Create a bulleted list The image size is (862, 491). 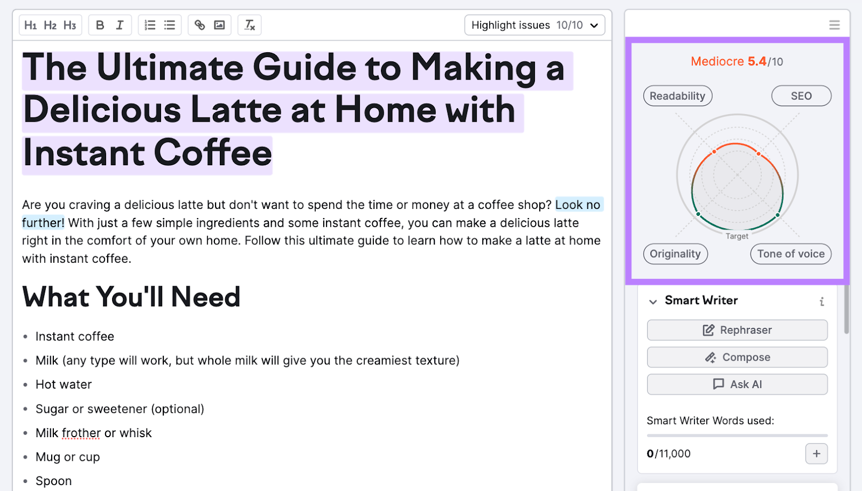[169, 25]
